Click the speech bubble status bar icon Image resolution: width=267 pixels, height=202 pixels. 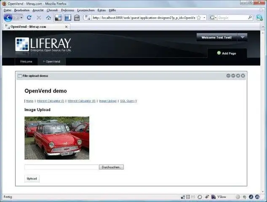tap(200, 197)
